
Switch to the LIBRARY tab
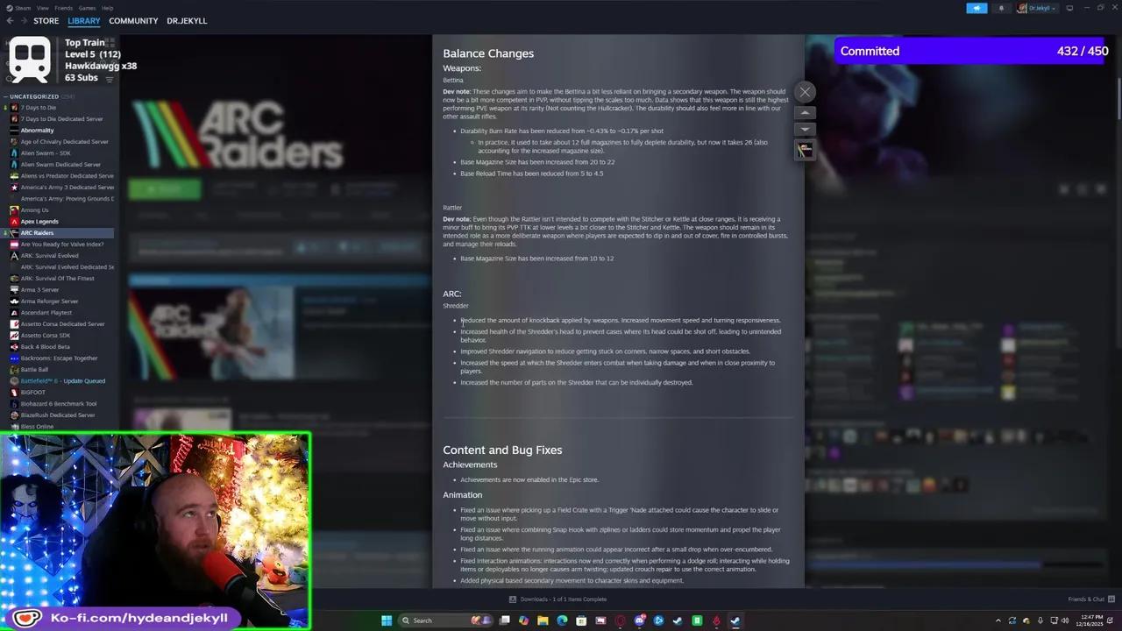83,21
